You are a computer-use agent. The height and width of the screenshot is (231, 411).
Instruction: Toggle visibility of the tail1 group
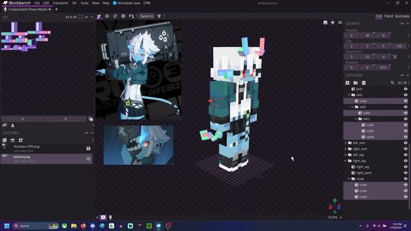tap(405, 95)
